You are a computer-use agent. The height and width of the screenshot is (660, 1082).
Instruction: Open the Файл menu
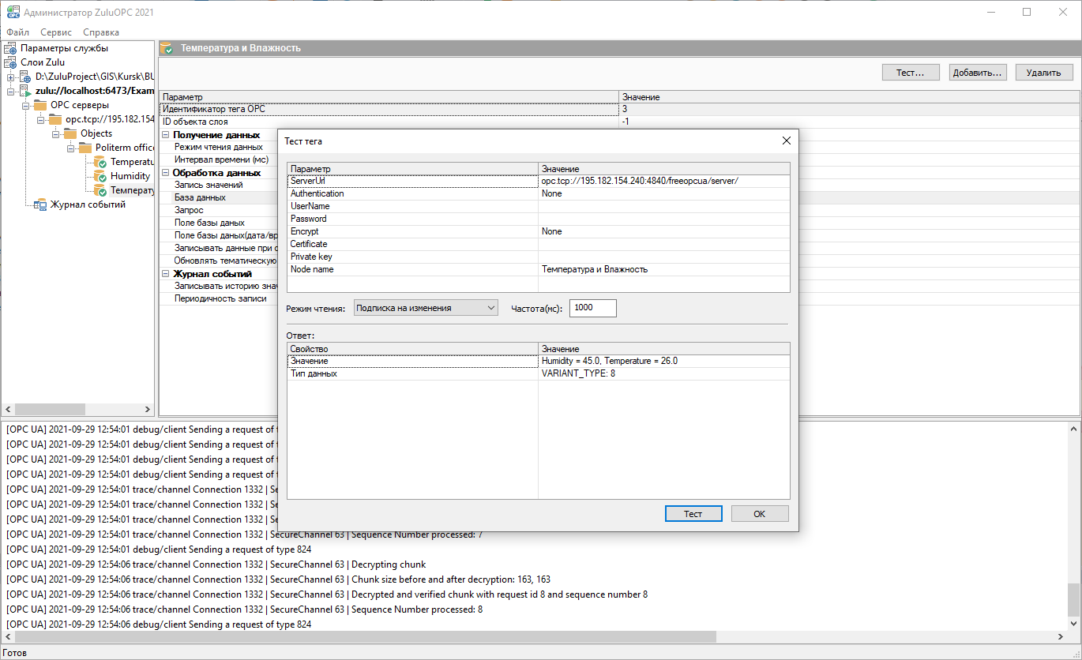(x=18, y=32)
